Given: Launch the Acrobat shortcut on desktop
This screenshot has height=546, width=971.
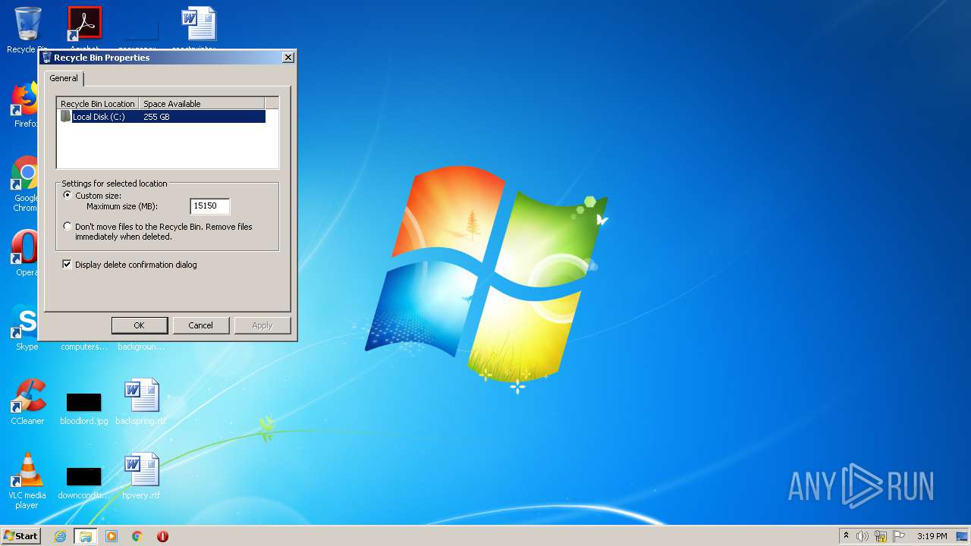Looking at the screenshot, I should (84, 24).
